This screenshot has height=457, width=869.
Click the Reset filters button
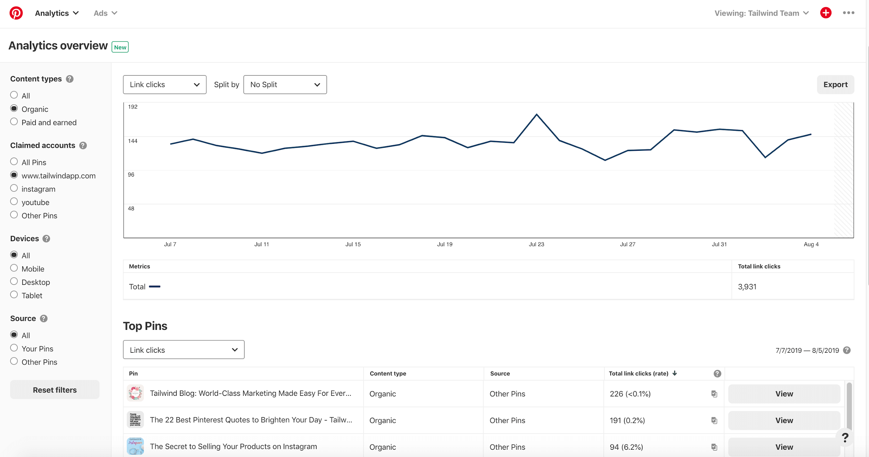[55, 390]
